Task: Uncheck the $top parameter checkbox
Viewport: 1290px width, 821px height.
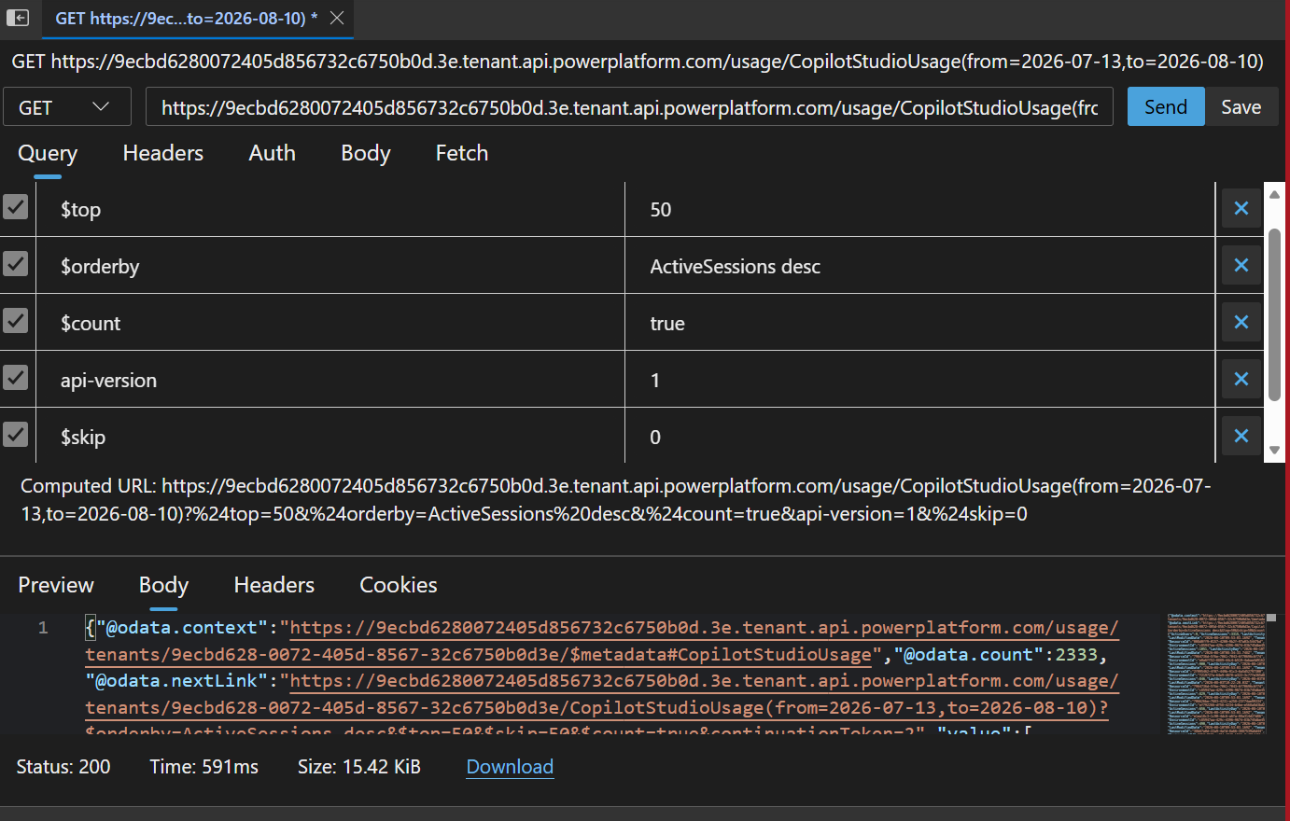Action: (x=15, y=207)
